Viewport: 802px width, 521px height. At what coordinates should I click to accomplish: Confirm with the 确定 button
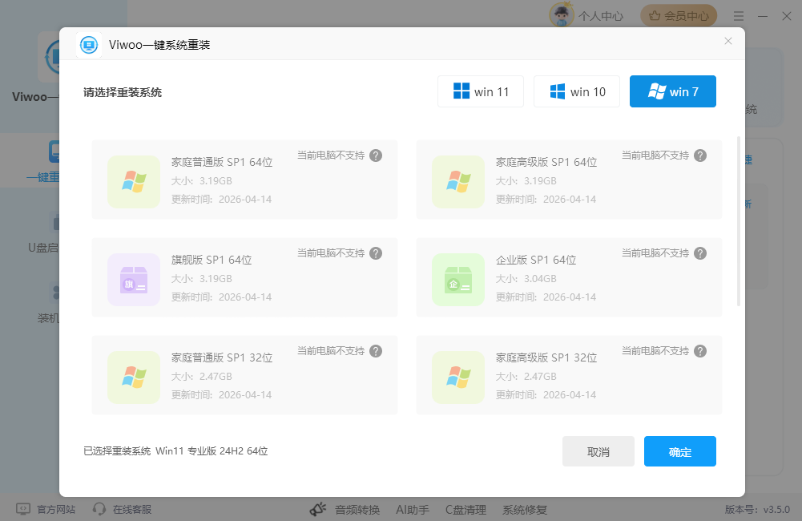[x=679, y=451]
